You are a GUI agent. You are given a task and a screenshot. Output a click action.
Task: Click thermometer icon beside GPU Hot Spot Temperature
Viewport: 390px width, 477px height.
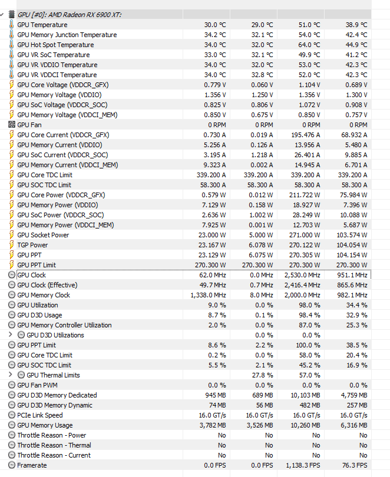coord(12,45)
